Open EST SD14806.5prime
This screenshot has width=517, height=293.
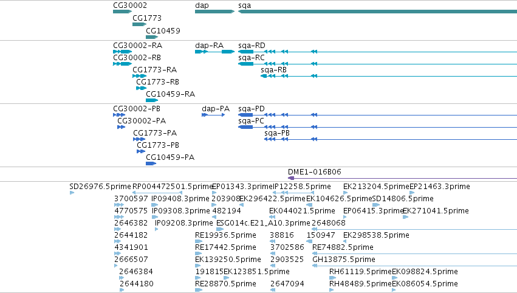click(403, 199)
